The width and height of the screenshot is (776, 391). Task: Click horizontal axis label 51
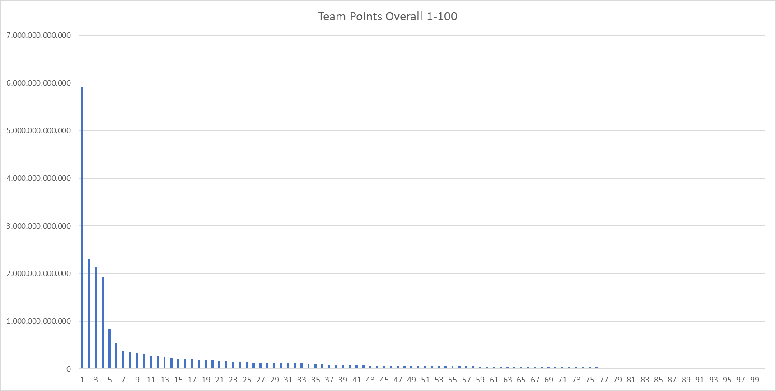[x=425, y=380]
